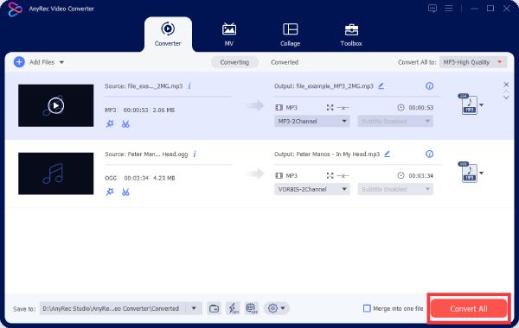Click the 2.06 MB file size text

(163, 110)
